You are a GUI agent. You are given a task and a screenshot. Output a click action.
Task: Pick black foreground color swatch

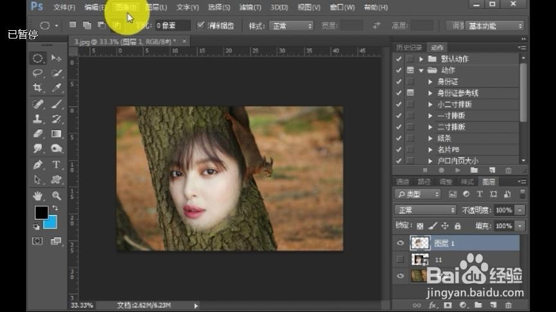click(x=41, y=212)
